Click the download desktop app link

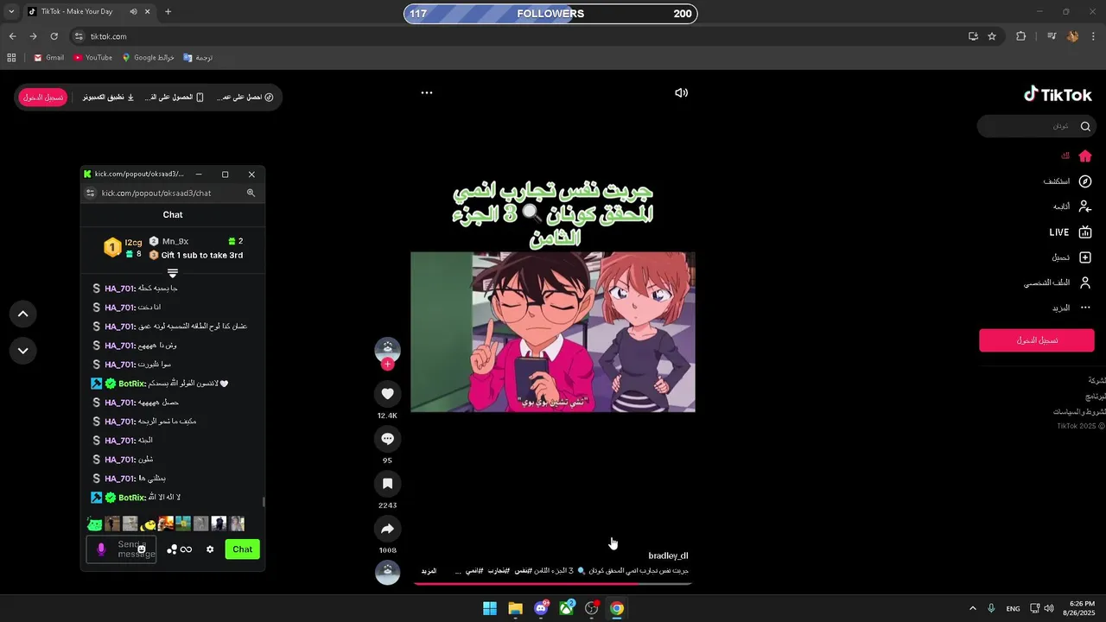(109, 98)
